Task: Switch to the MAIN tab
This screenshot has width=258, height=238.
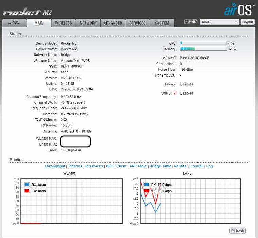Action: pos(39,23)
